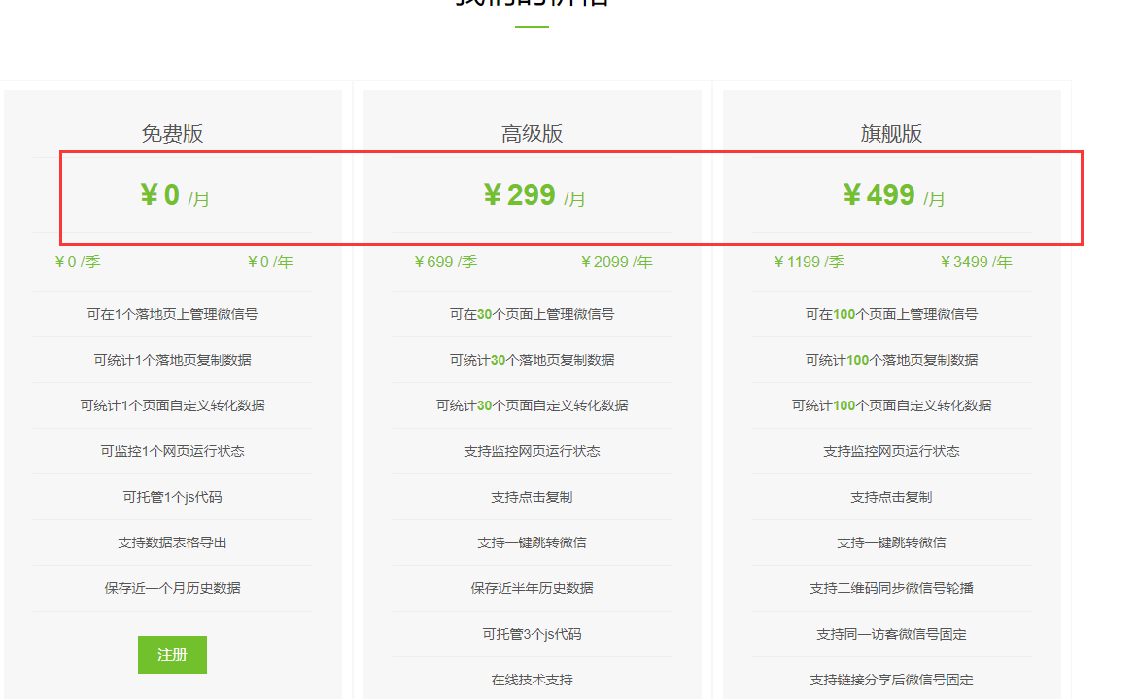
Task: Click the ¥499 /月 monthly price
Action: point(893,195)
